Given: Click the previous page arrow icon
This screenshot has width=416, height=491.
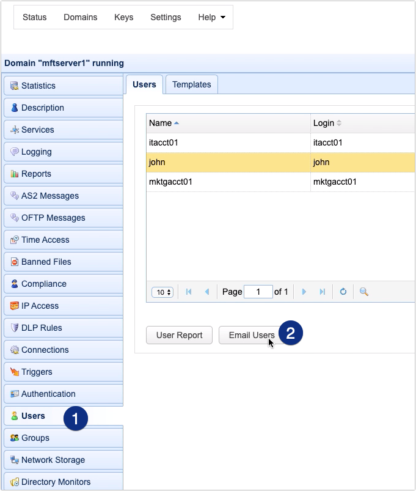Looking at the screenshot, I should click(x=206, y=292).
